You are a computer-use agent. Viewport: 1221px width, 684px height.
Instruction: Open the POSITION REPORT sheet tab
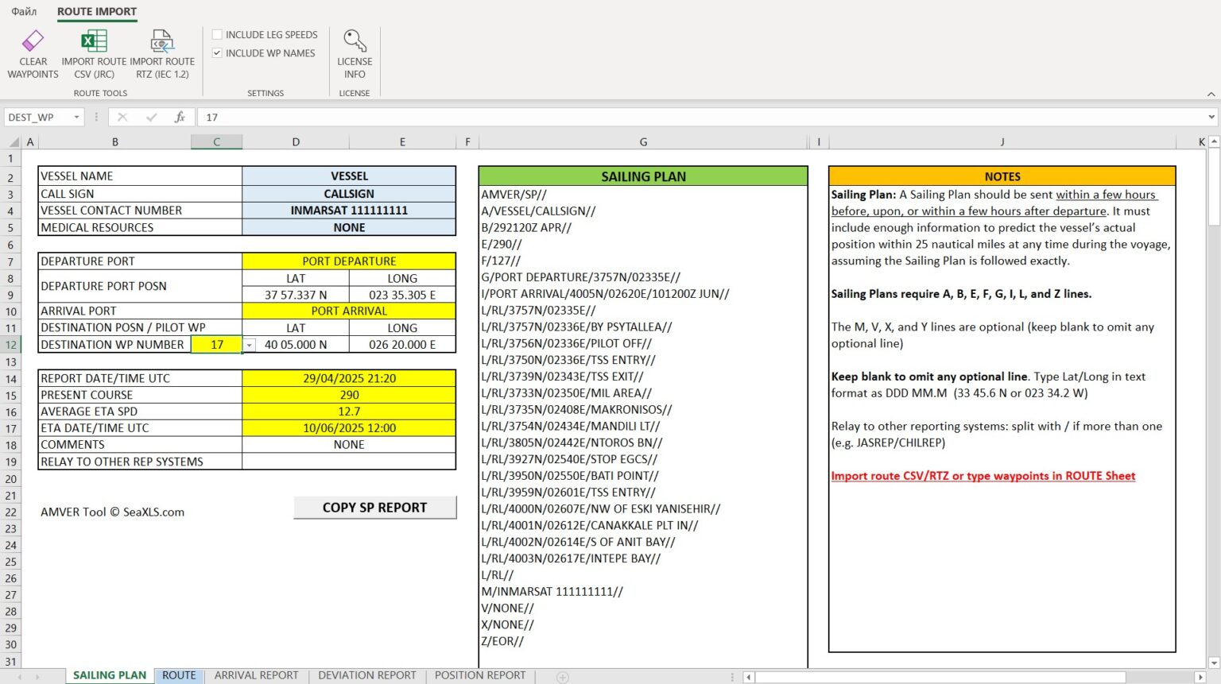[480, 674]
